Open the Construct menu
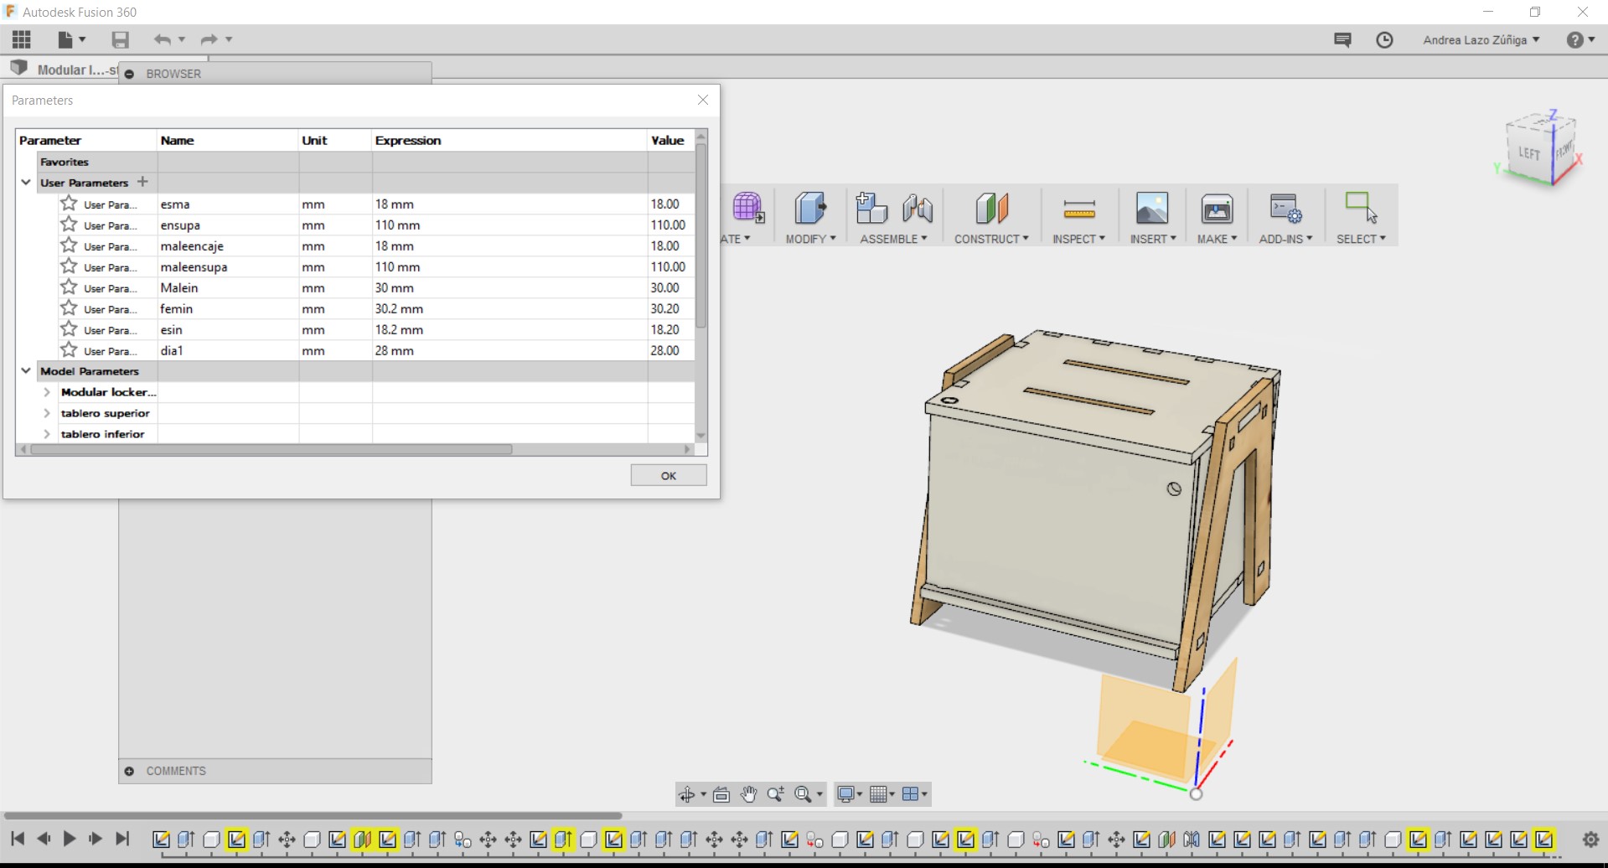The width and height of the screenshot is (1608, 868). 990,239
